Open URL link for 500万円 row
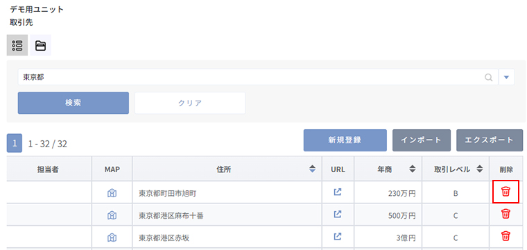527x250 pixels. (x=338, y=214)
